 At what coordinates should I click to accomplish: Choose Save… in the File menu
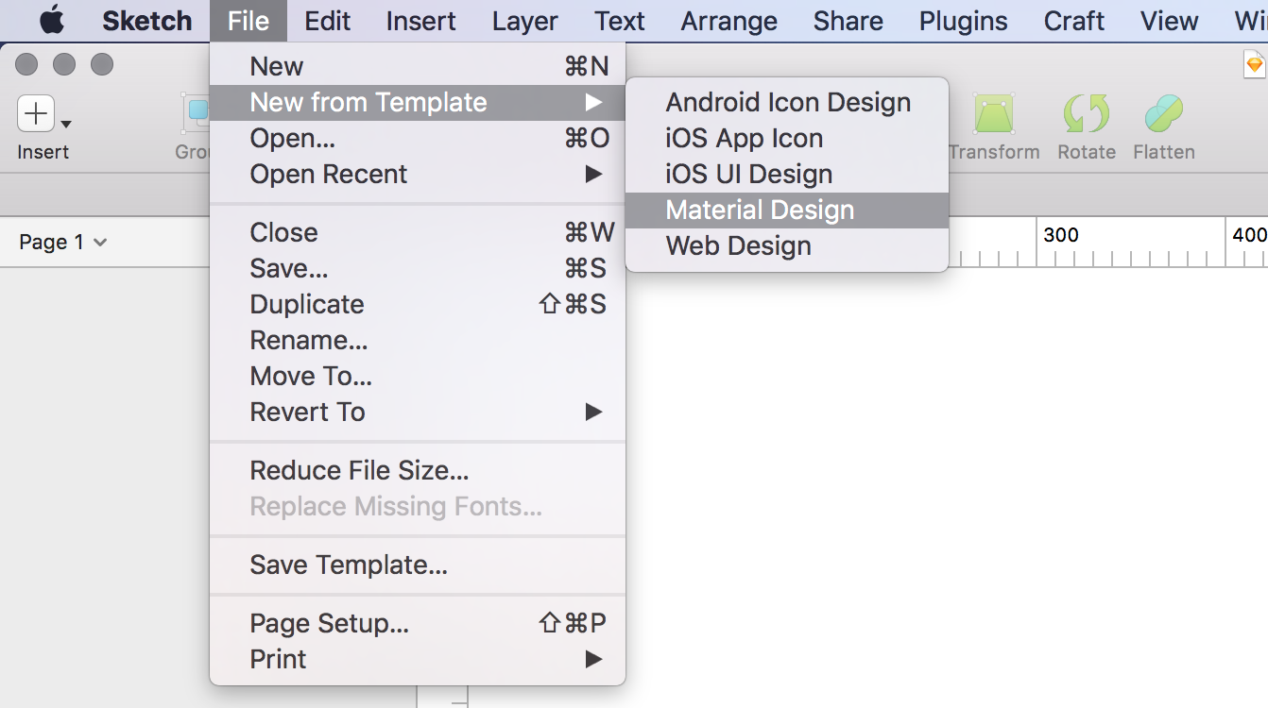[418, 268]
